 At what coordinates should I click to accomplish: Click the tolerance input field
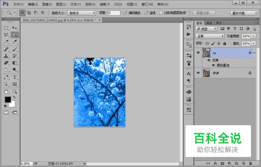pyautogui.click(x=114, y=13)
